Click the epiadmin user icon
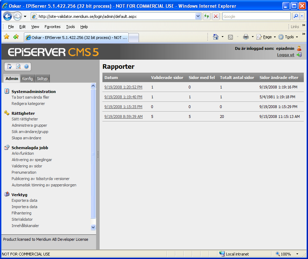This screenshot has height=259, width=308. coord(299,48)
